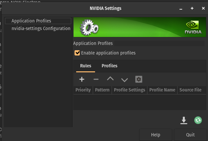The height and width of the screenshot is (141, 208).
Task: Click the plus icon to add rule
Action: coord(82,79)
